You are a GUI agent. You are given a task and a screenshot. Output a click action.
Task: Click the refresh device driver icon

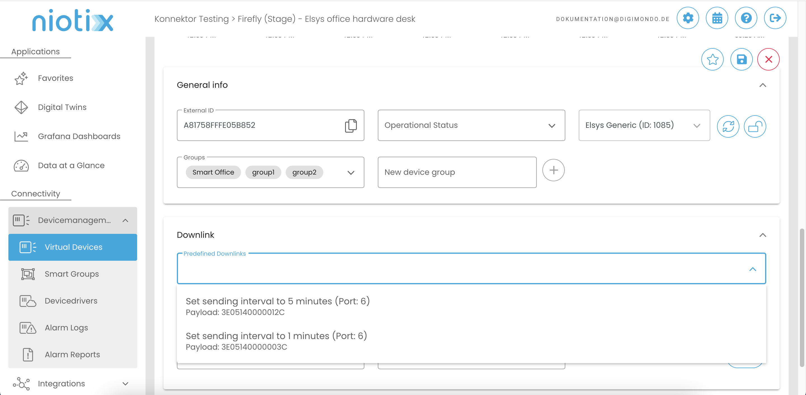tap(728, 126)
